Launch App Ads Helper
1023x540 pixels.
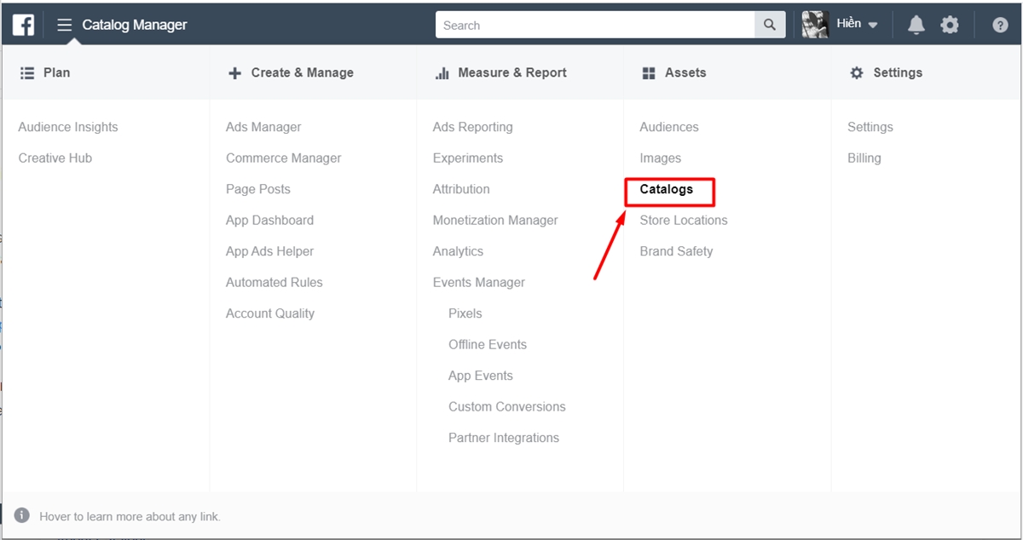coord(270,251)
